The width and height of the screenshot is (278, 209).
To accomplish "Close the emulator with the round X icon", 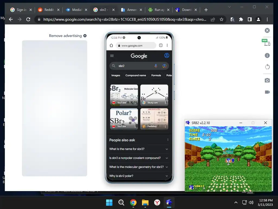I will coord(267,30).
